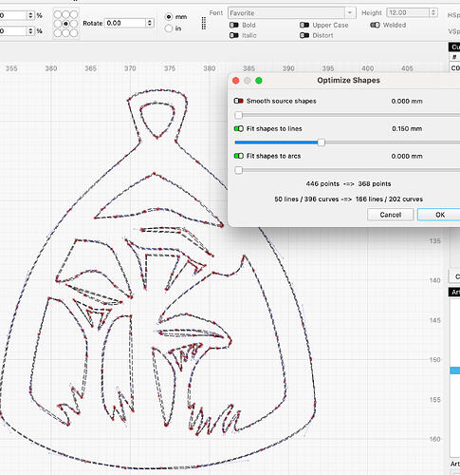460x475 pixels.
Task: Click the Height value stepper arrows
Action: tap(433, 12)
